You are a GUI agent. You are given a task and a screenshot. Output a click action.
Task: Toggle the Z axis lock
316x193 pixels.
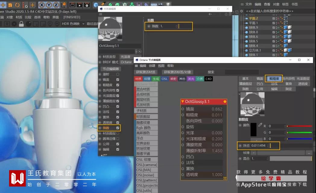[56, 5]
